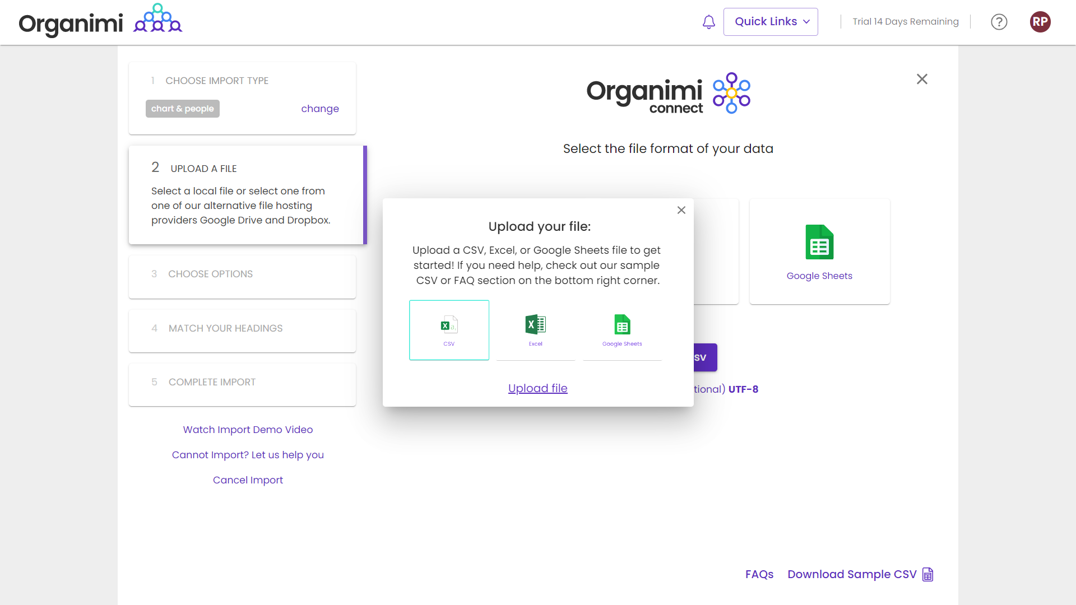Open step 1 Choose Import Type

(x=242, y=98)
